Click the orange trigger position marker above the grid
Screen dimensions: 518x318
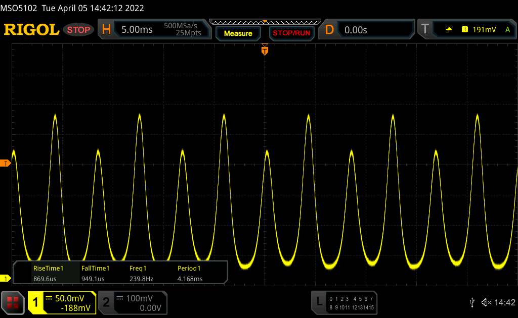(x=264, y=49)
